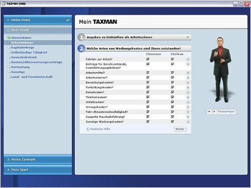Open info icon for Fahr-/Einsatzwechseltätigkeit row
Viewport: 251px width, 188px height.
click(188, 112)
